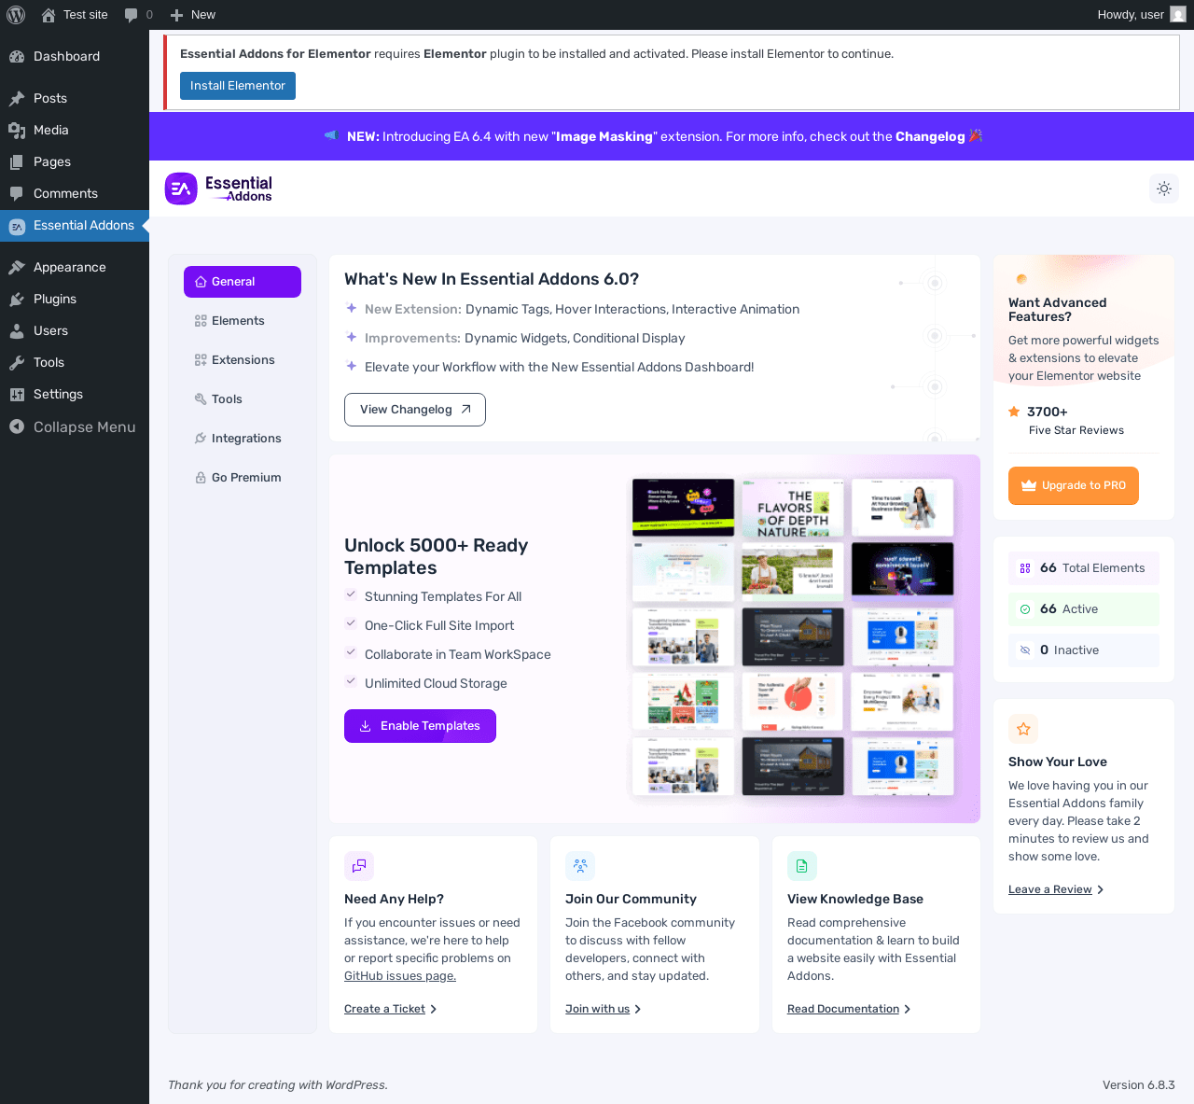This screenshot has width=1194, height=1104.
Task: Click the 66 Total Elements stat
Action: pyautogui.click(x=1084, y=568)
